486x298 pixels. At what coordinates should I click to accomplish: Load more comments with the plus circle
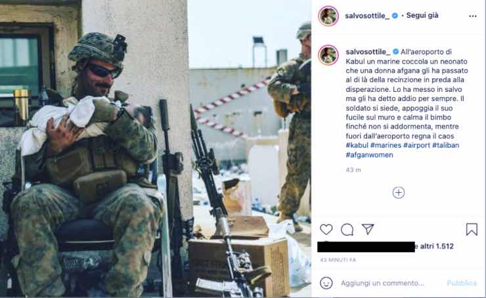tap(398, 193)
